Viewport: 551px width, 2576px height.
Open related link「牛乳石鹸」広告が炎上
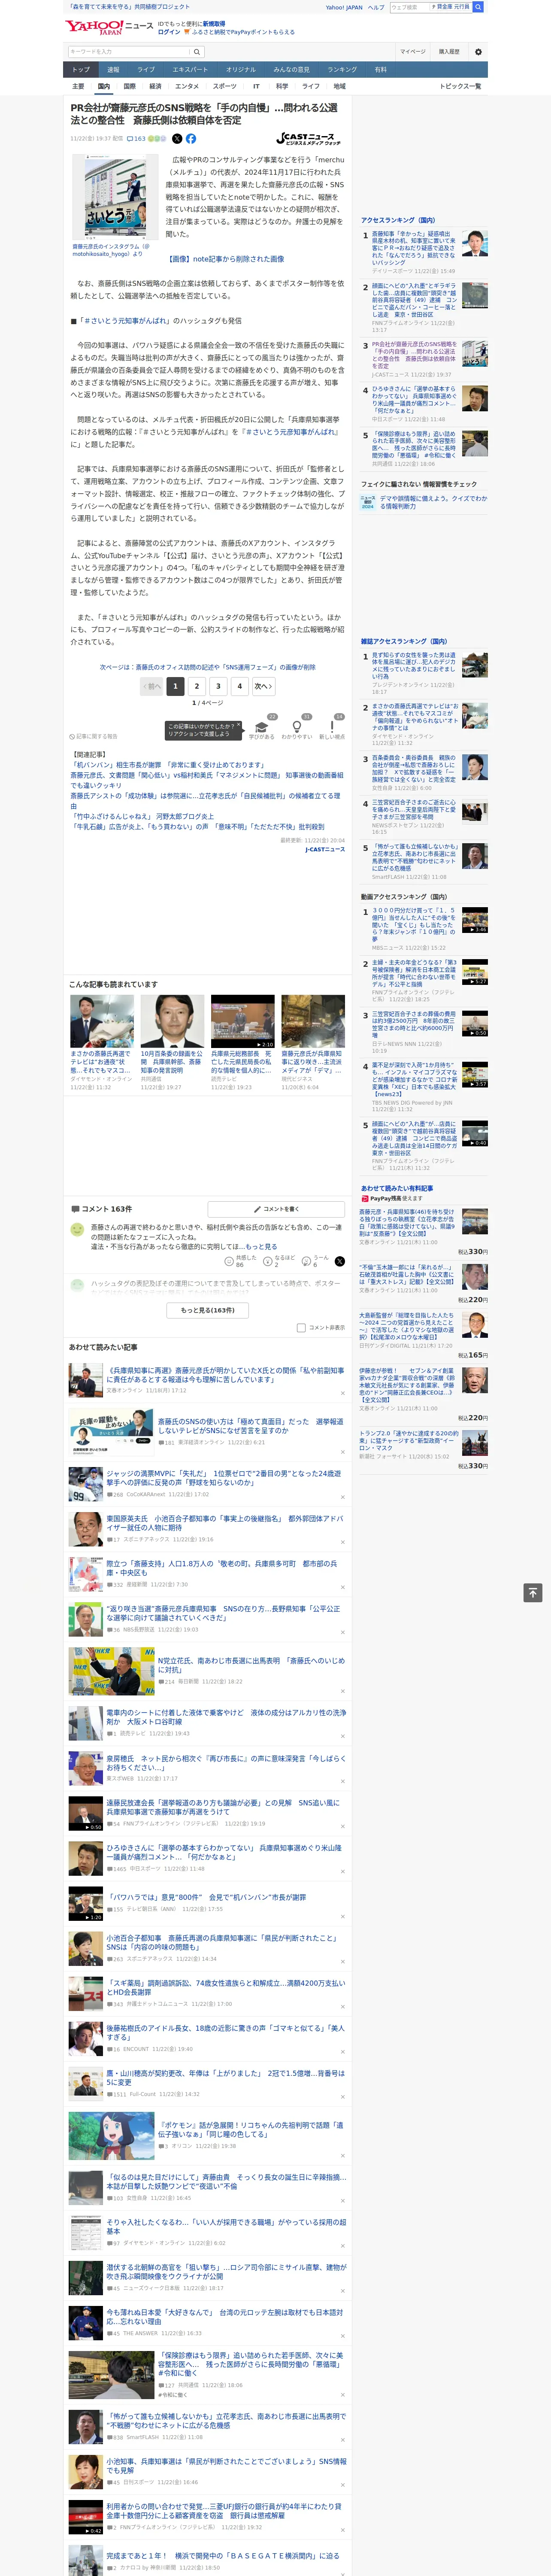click(x=197, y=827)
